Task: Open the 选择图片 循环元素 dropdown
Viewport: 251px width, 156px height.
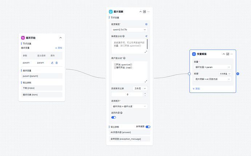Action: pos(129,106)
